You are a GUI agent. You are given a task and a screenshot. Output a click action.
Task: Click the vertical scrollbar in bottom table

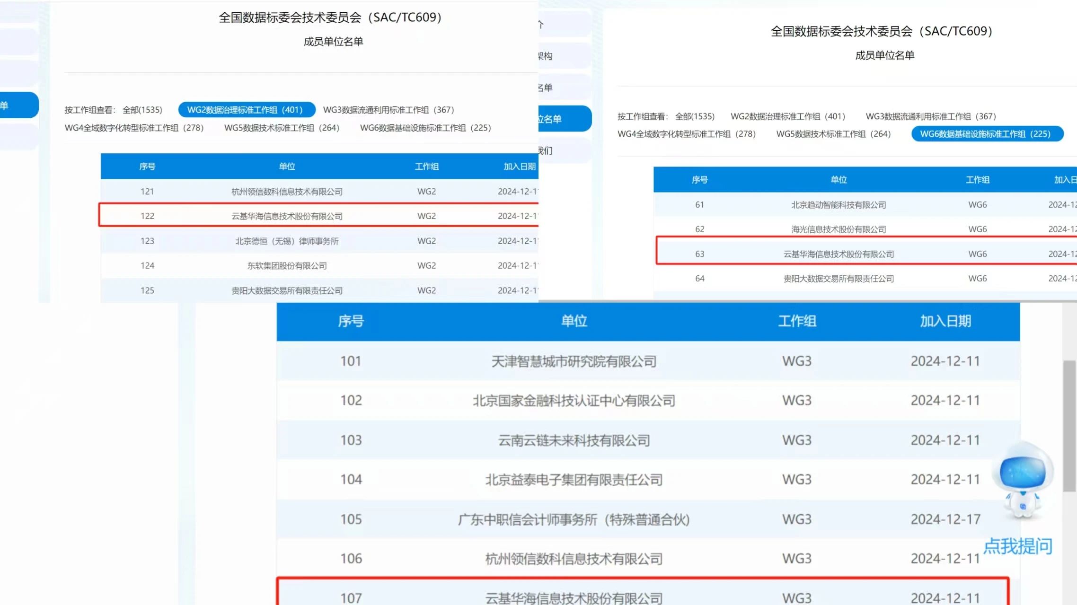1069,426
